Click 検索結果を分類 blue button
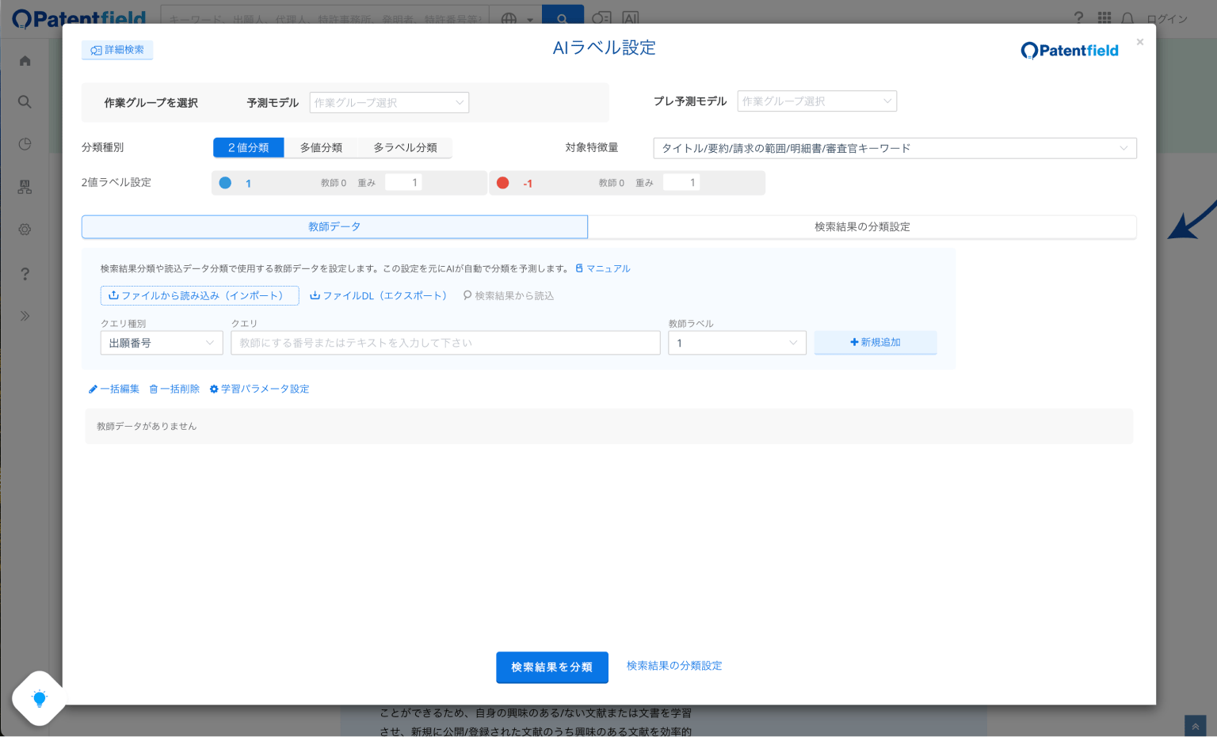Viewport: 1217px width, 737px height. (x=552, y=667)
